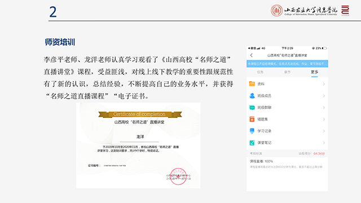
Task: Click the 学习记录 blue icon
Action: click(x=252, y=131)
